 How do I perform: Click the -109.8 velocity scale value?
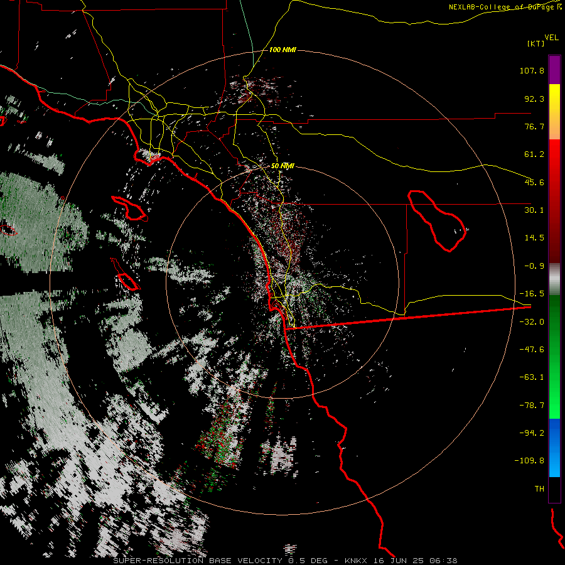529,461
